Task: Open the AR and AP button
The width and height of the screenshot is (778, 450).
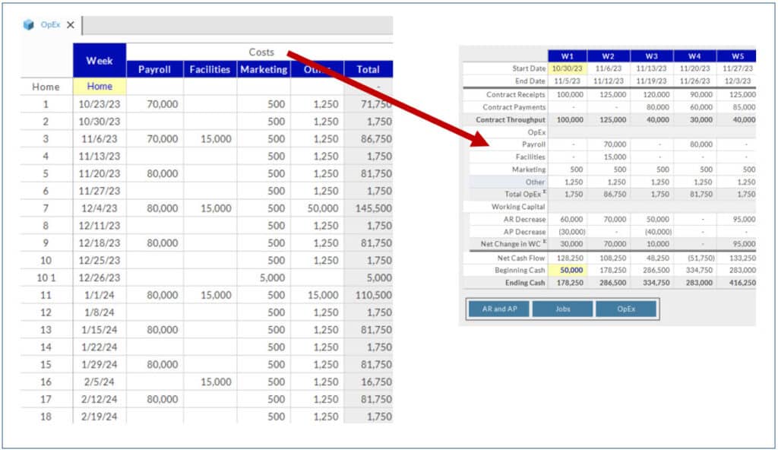Action: click(499, 309)
